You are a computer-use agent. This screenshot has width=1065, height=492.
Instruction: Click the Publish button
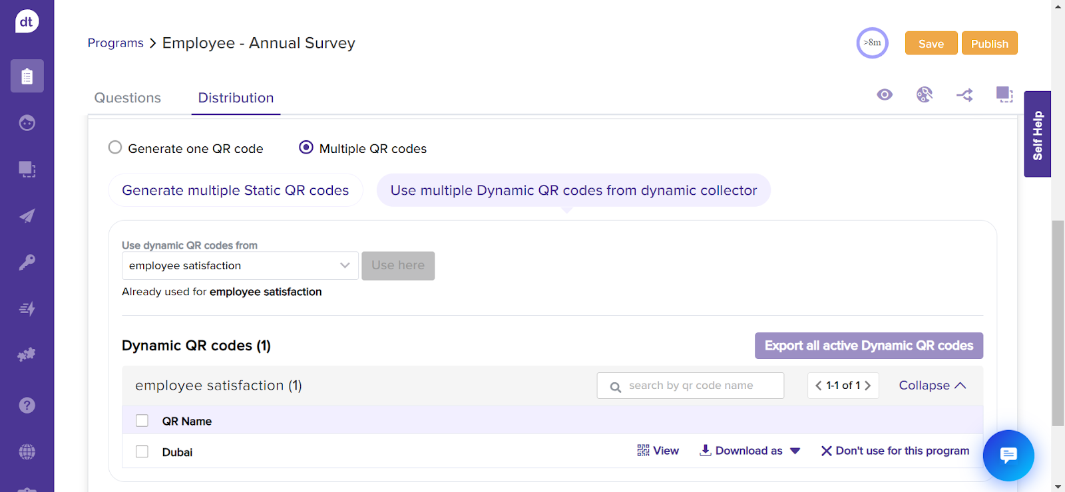(x=989, y=44)
